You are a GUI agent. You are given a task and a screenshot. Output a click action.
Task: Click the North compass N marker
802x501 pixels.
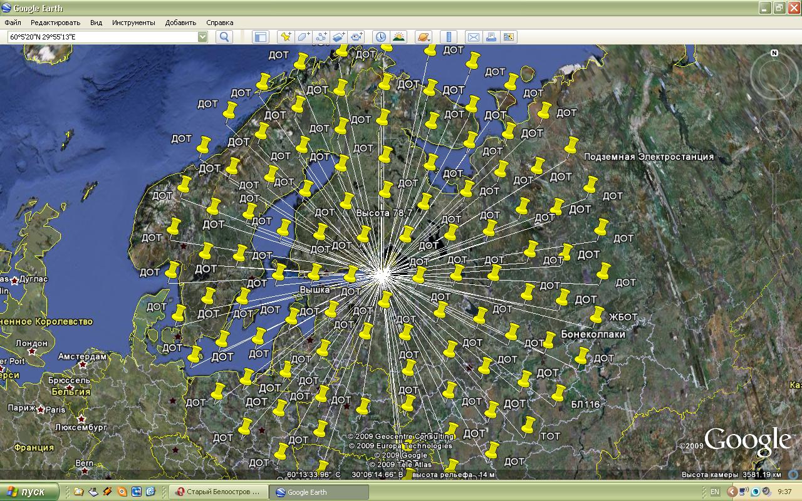774,53
